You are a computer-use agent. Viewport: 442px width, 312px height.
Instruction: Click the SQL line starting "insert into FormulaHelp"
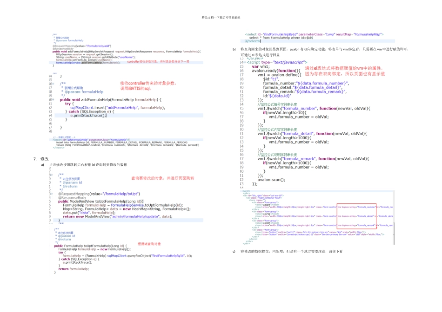[x=121, y=143]
